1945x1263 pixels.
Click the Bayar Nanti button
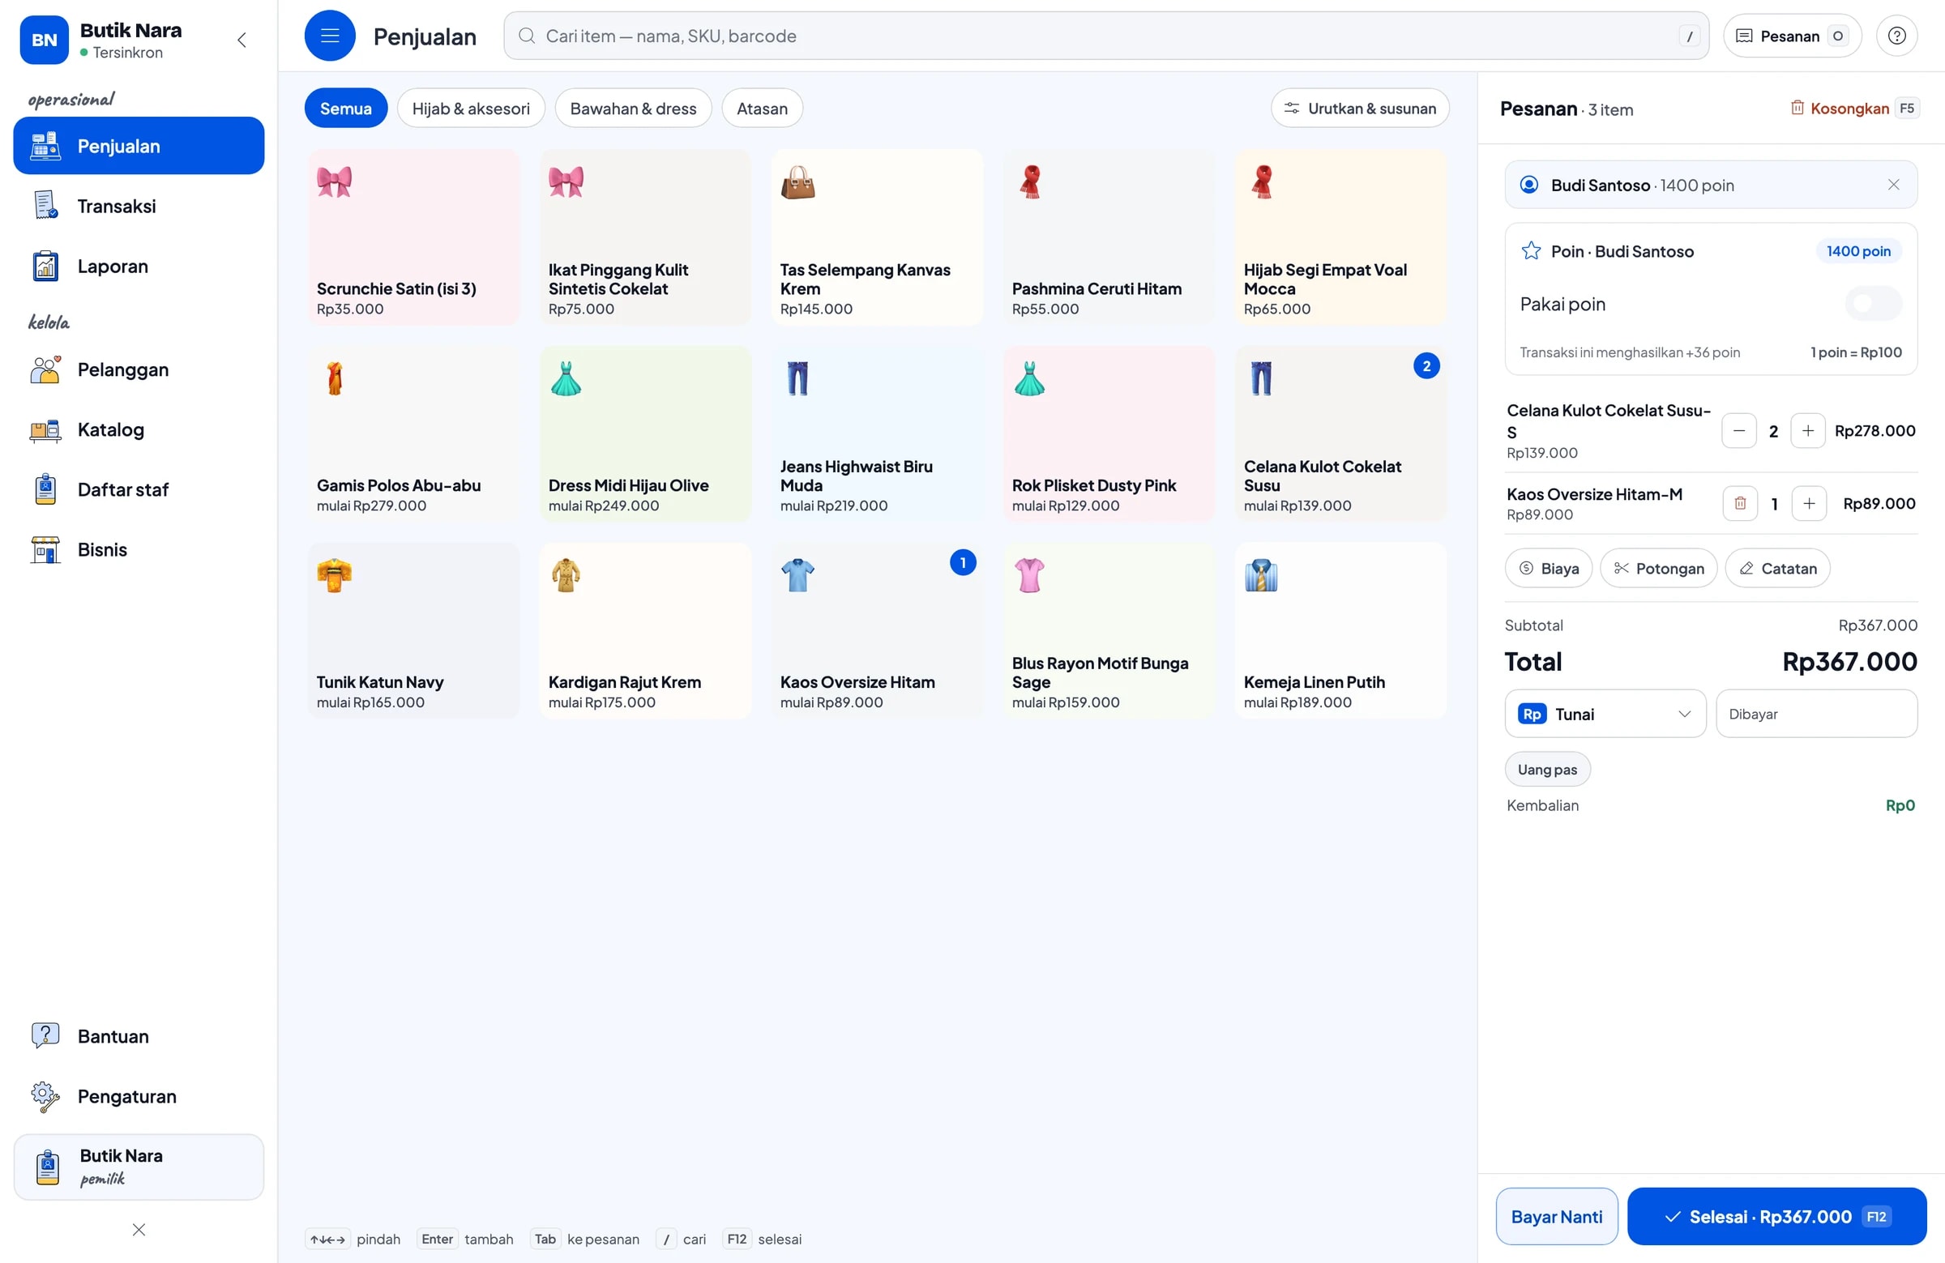(x=1556, y=1217)
